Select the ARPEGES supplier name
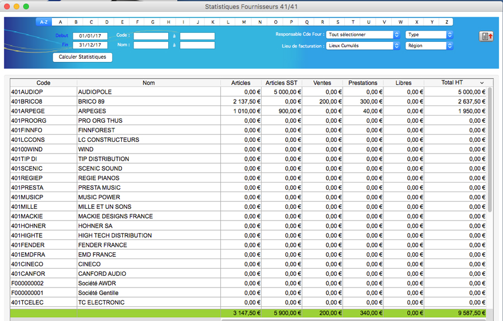 pyautogui.click(x=92, y=111)
